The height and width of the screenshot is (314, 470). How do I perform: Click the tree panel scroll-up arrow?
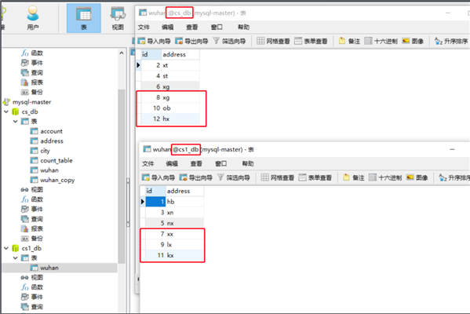[x=122, y=53]
